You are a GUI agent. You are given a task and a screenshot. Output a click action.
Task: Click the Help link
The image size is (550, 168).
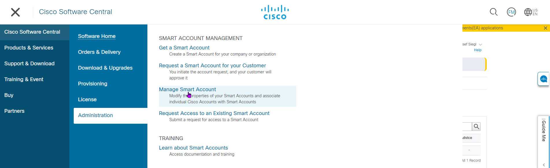click(x=478, y=50)
